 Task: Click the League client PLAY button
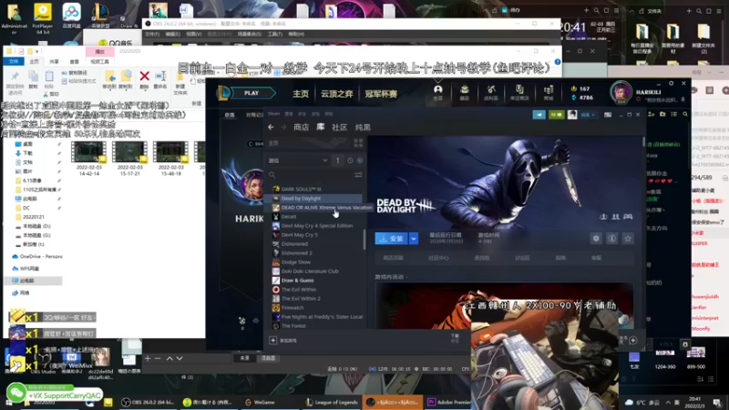(252, 93)
